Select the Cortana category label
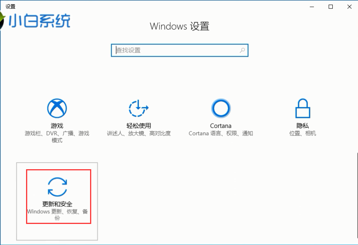 point(221,126)
